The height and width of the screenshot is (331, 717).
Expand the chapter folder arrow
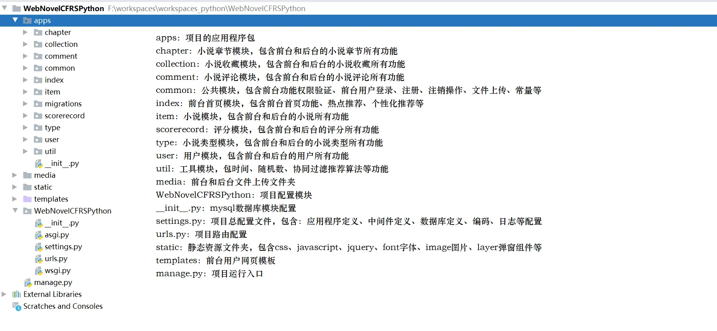[25, 32]
